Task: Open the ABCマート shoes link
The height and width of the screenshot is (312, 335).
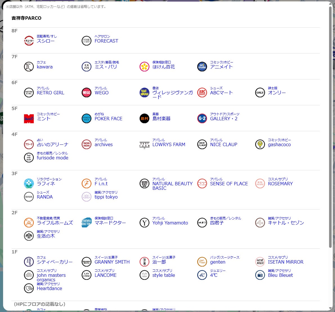Action: tap(221, 93)
